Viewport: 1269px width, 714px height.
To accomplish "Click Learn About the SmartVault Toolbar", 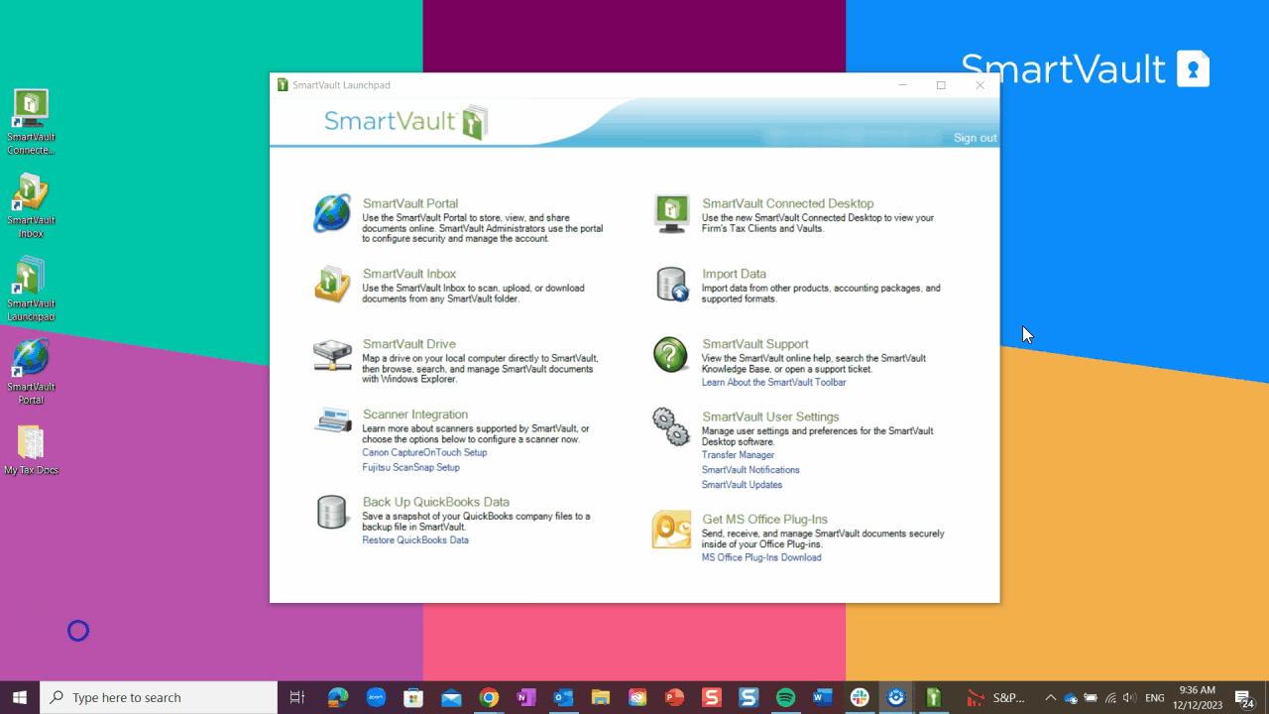I will tap(773, 383).
